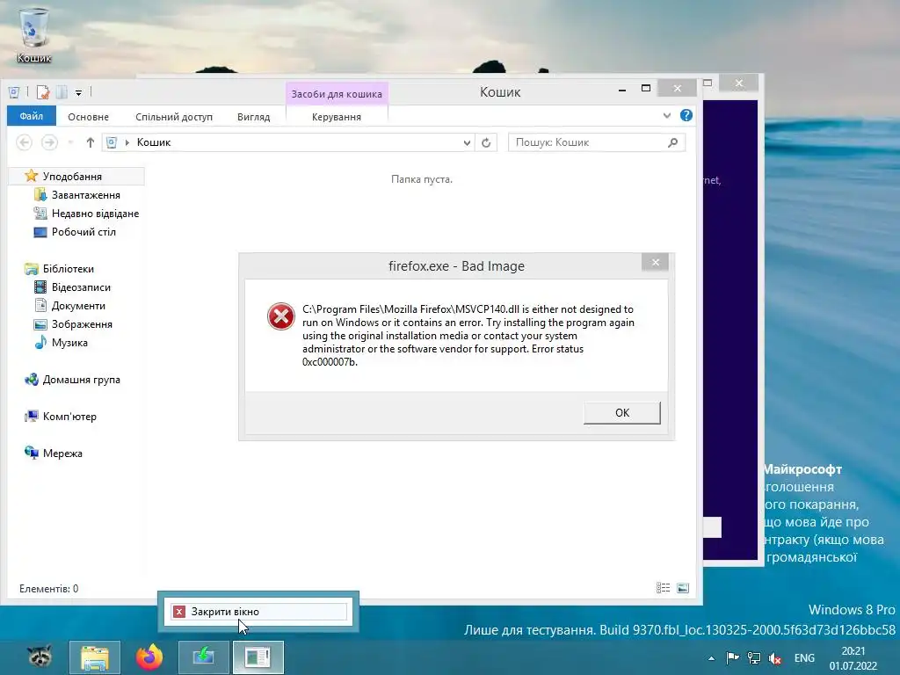Click OK in the Bad Image dialog
This screenshot has height=675, width=900.
tap(621, 413)
